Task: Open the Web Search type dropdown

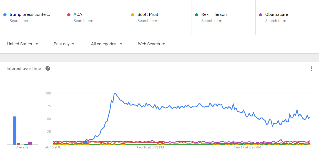Action: point(151,44)
